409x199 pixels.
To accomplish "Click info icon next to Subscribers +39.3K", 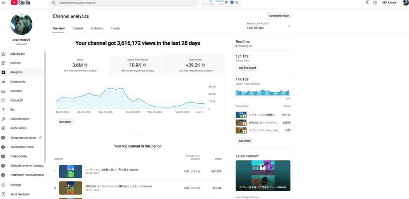I will pos(203,65).
